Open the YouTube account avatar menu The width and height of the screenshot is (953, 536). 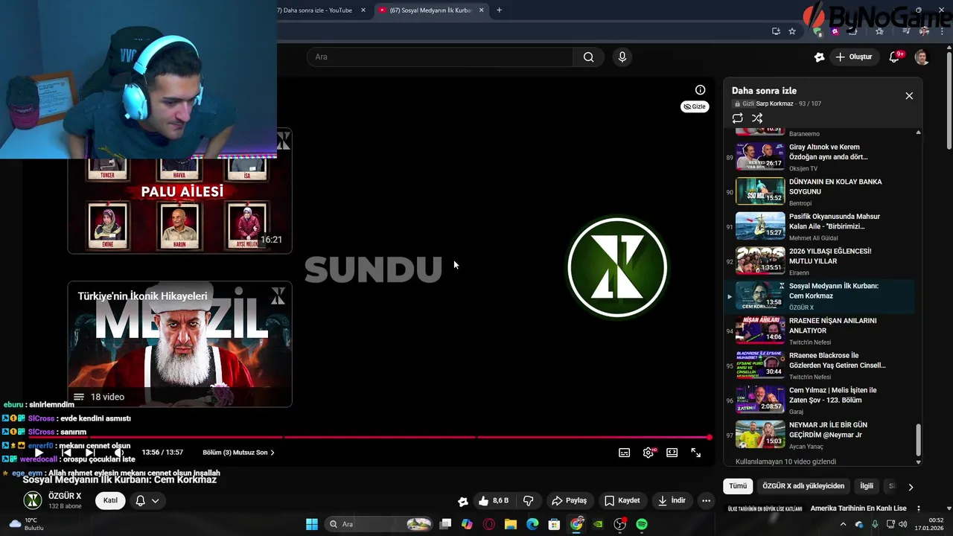tap(922, 57)
